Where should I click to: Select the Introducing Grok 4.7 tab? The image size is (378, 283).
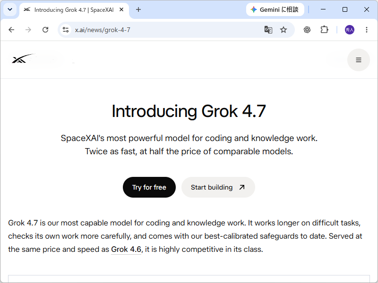pos(74,10)
